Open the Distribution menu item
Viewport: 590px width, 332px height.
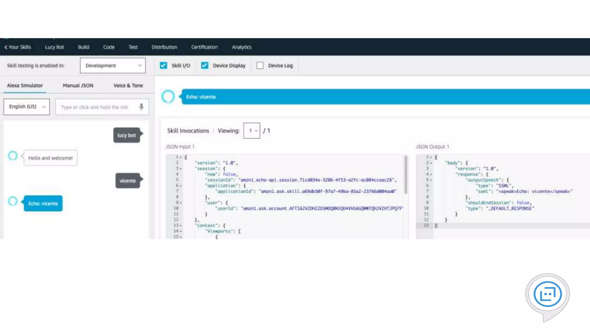pos(164,47)
